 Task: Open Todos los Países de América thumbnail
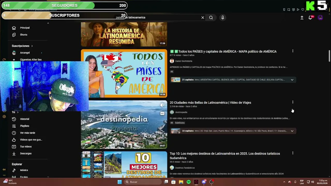(x=124, y=73)
